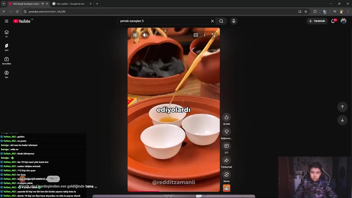Open the YouTube hamburger guide menu

pos(7,21)
